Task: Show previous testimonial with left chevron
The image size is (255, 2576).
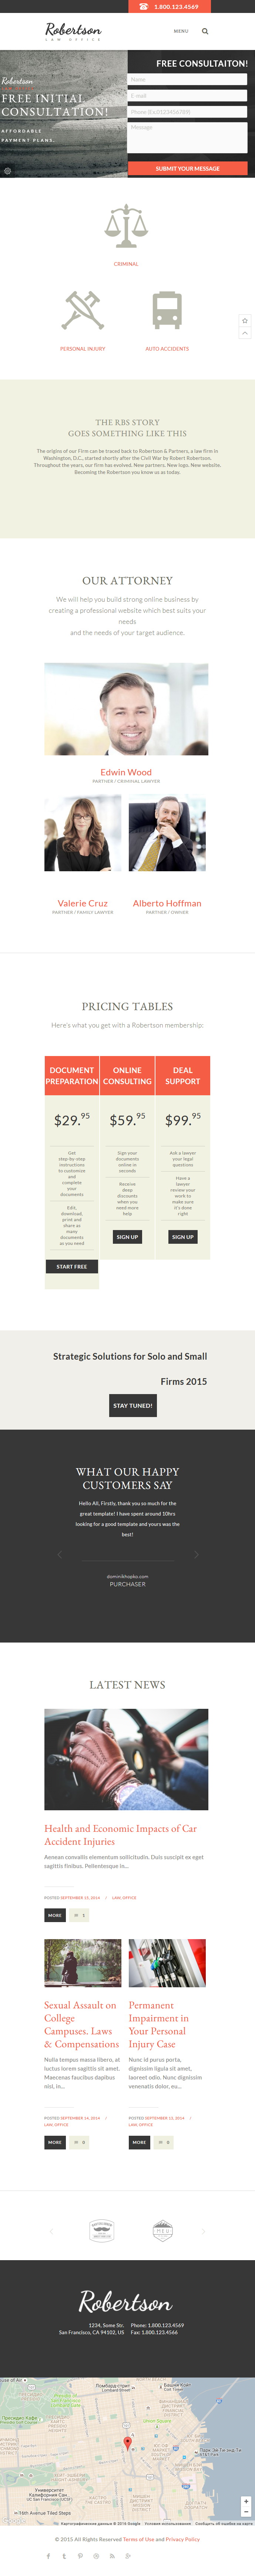Action: (x=59, y=1554)
